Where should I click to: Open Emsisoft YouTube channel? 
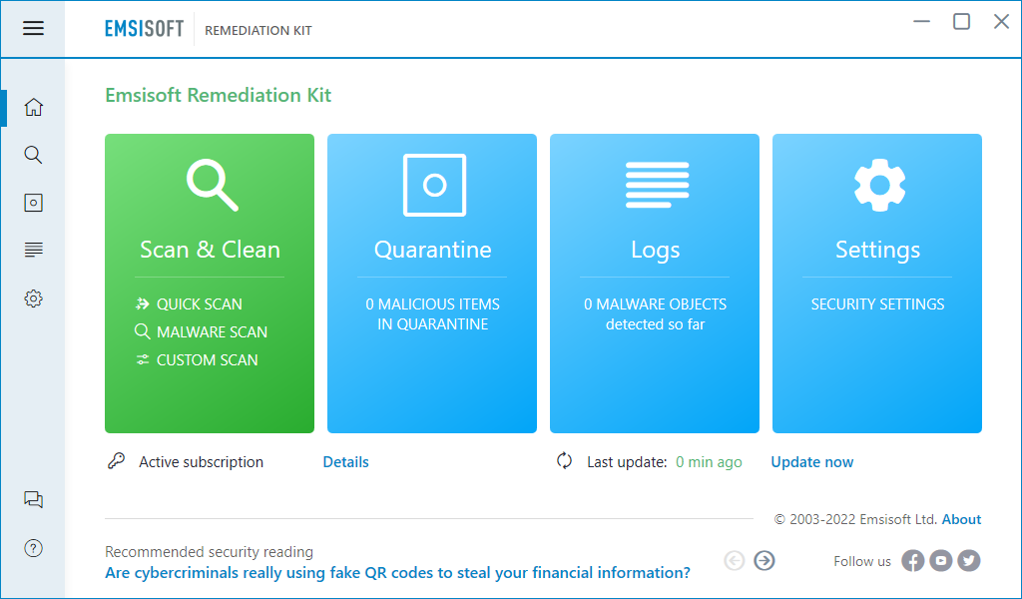pyautogui.click(x=940, y=560)
